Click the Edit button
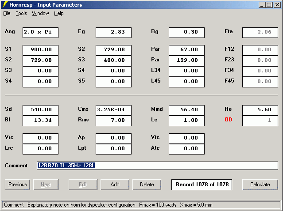The image size is (283, 211). [83, 185]
